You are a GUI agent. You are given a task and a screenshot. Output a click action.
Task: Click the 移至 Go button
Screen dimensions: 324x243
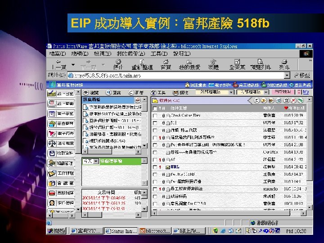(302, 76)
